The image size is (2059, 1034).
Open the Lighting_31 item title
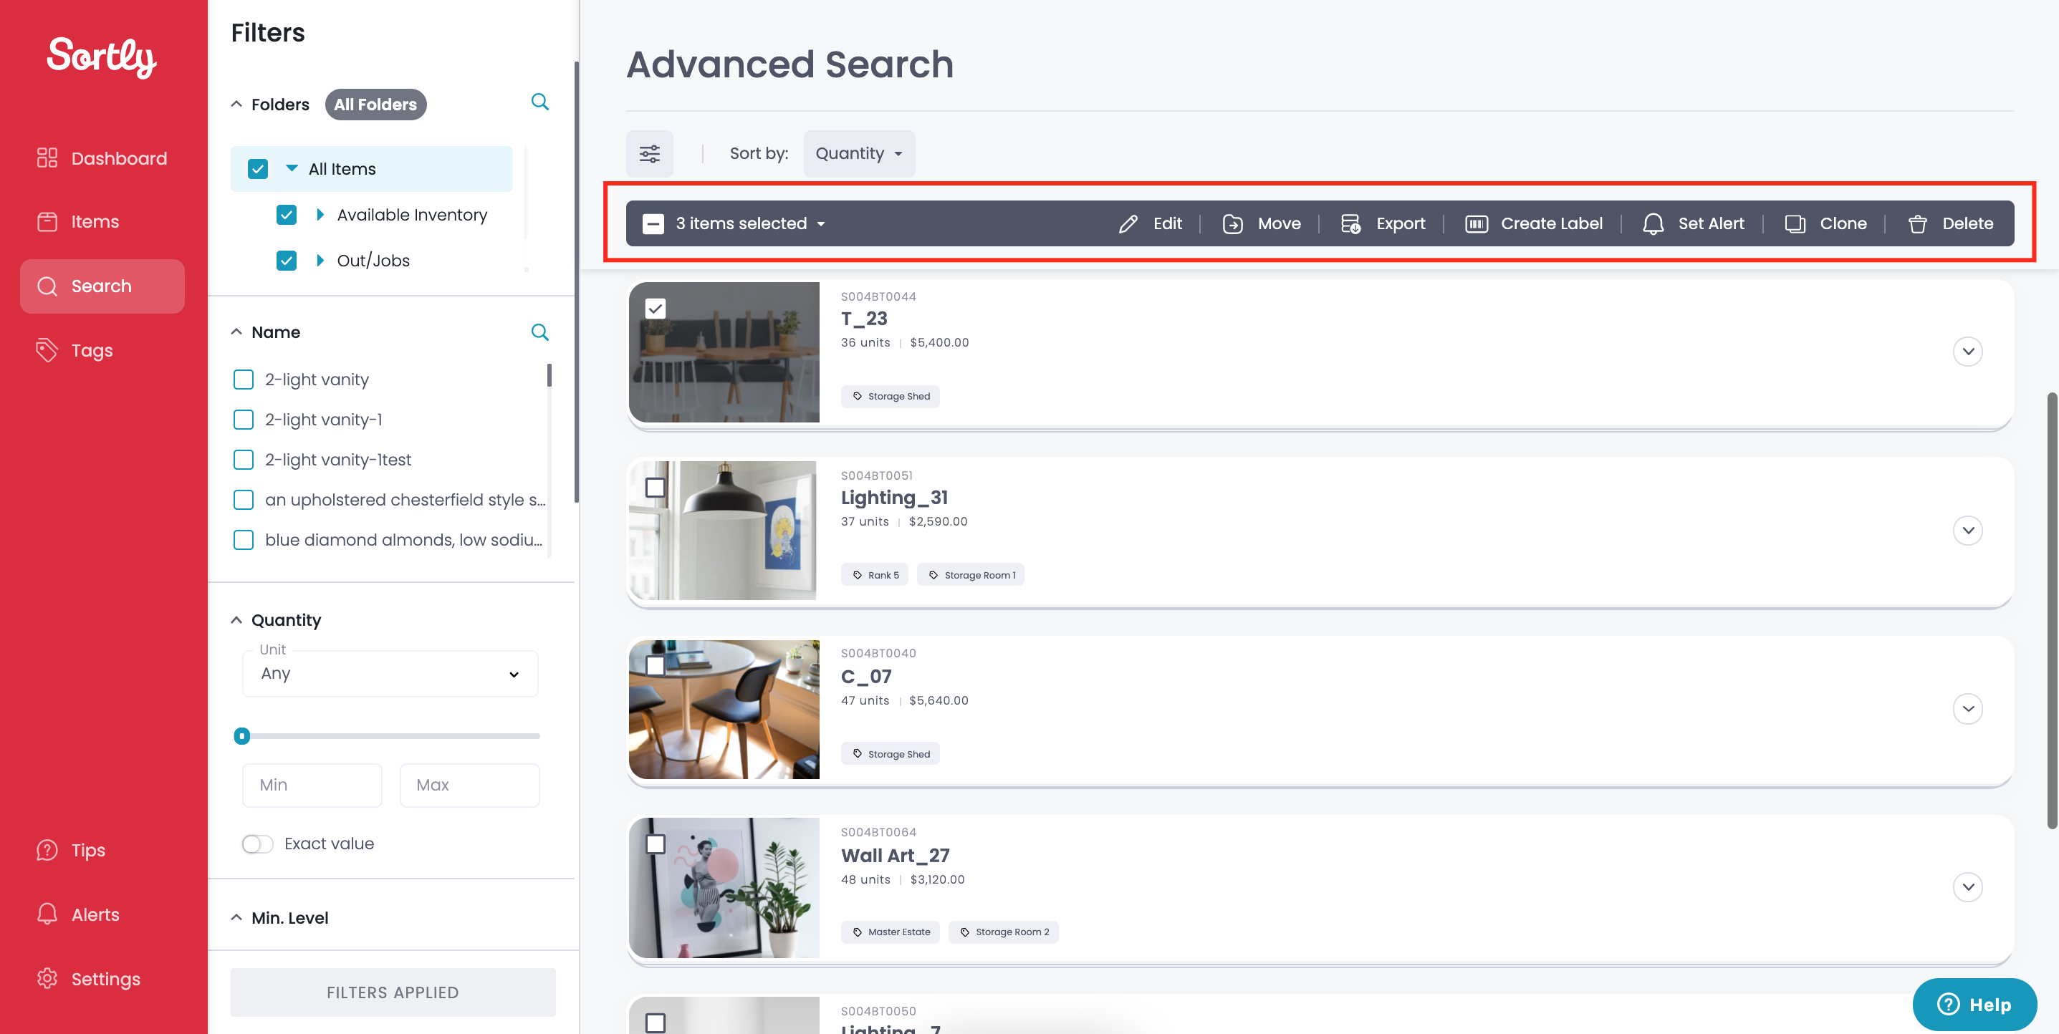click(894, 498)
